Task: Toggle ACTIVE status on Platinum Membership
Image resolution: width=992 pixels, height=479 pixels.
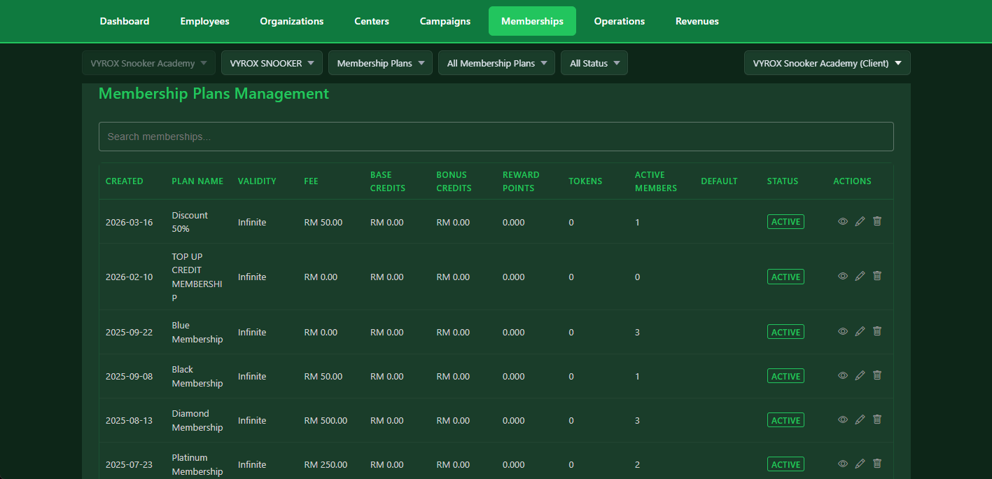Action: click(x=785, y=464)
